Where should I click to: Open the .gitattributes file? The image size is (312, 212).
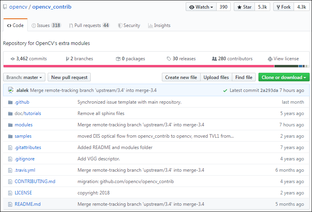(28, 147)
